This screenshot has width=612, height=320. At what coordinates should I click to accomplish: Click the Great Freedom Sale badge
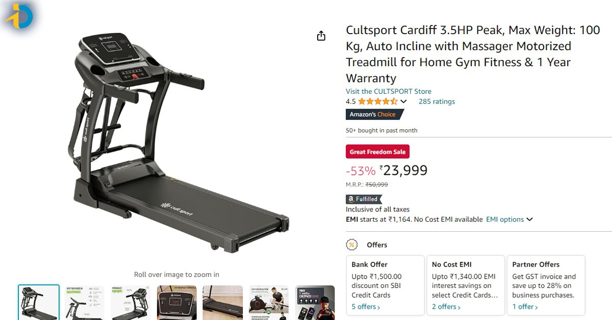pos(377,152)
